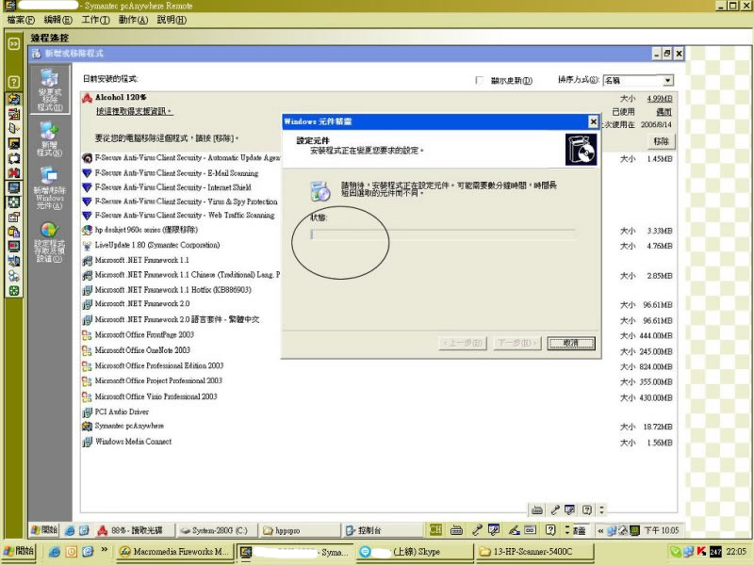This screenshot has width=754, height=565.
Task: Click remote language bar help question icon
Action: [550, 530]
